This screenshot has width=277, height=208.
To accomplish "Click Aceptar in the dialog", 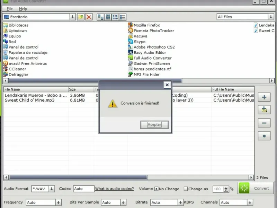I will pos(154,124).
